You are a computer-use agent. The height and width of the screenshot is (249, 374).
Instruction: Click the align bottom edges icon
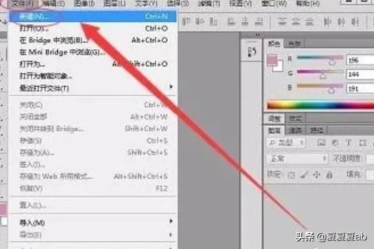pos(213,22)
